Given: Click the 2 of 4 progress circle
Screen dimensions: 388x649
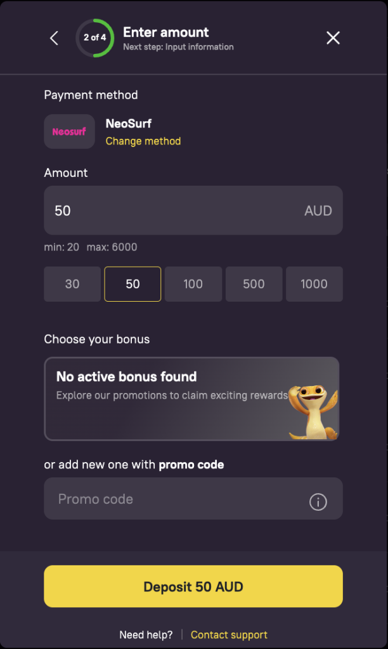Looking at the screenshot, I should pyautogui.click(x=94, y=38).
